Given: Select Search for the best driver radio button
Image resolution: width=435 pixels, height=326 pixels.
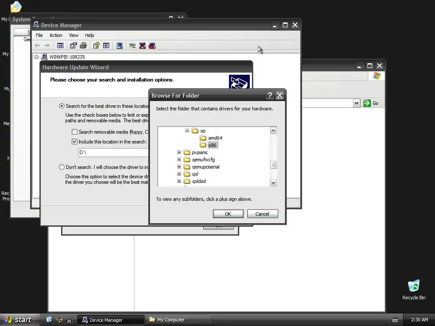Looking at the screenshot, I should tap(62, 106).
